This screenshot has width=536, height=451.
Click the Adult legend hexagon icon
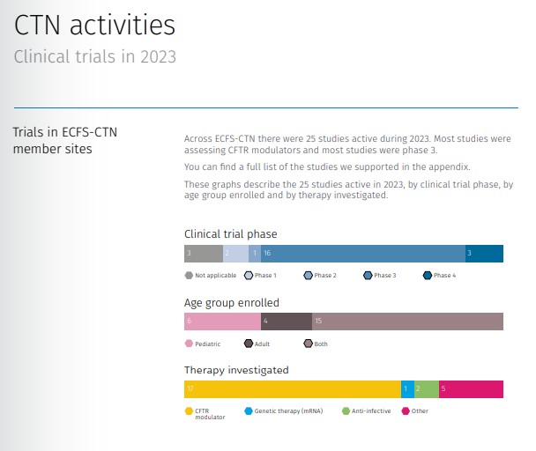point(249,344)
